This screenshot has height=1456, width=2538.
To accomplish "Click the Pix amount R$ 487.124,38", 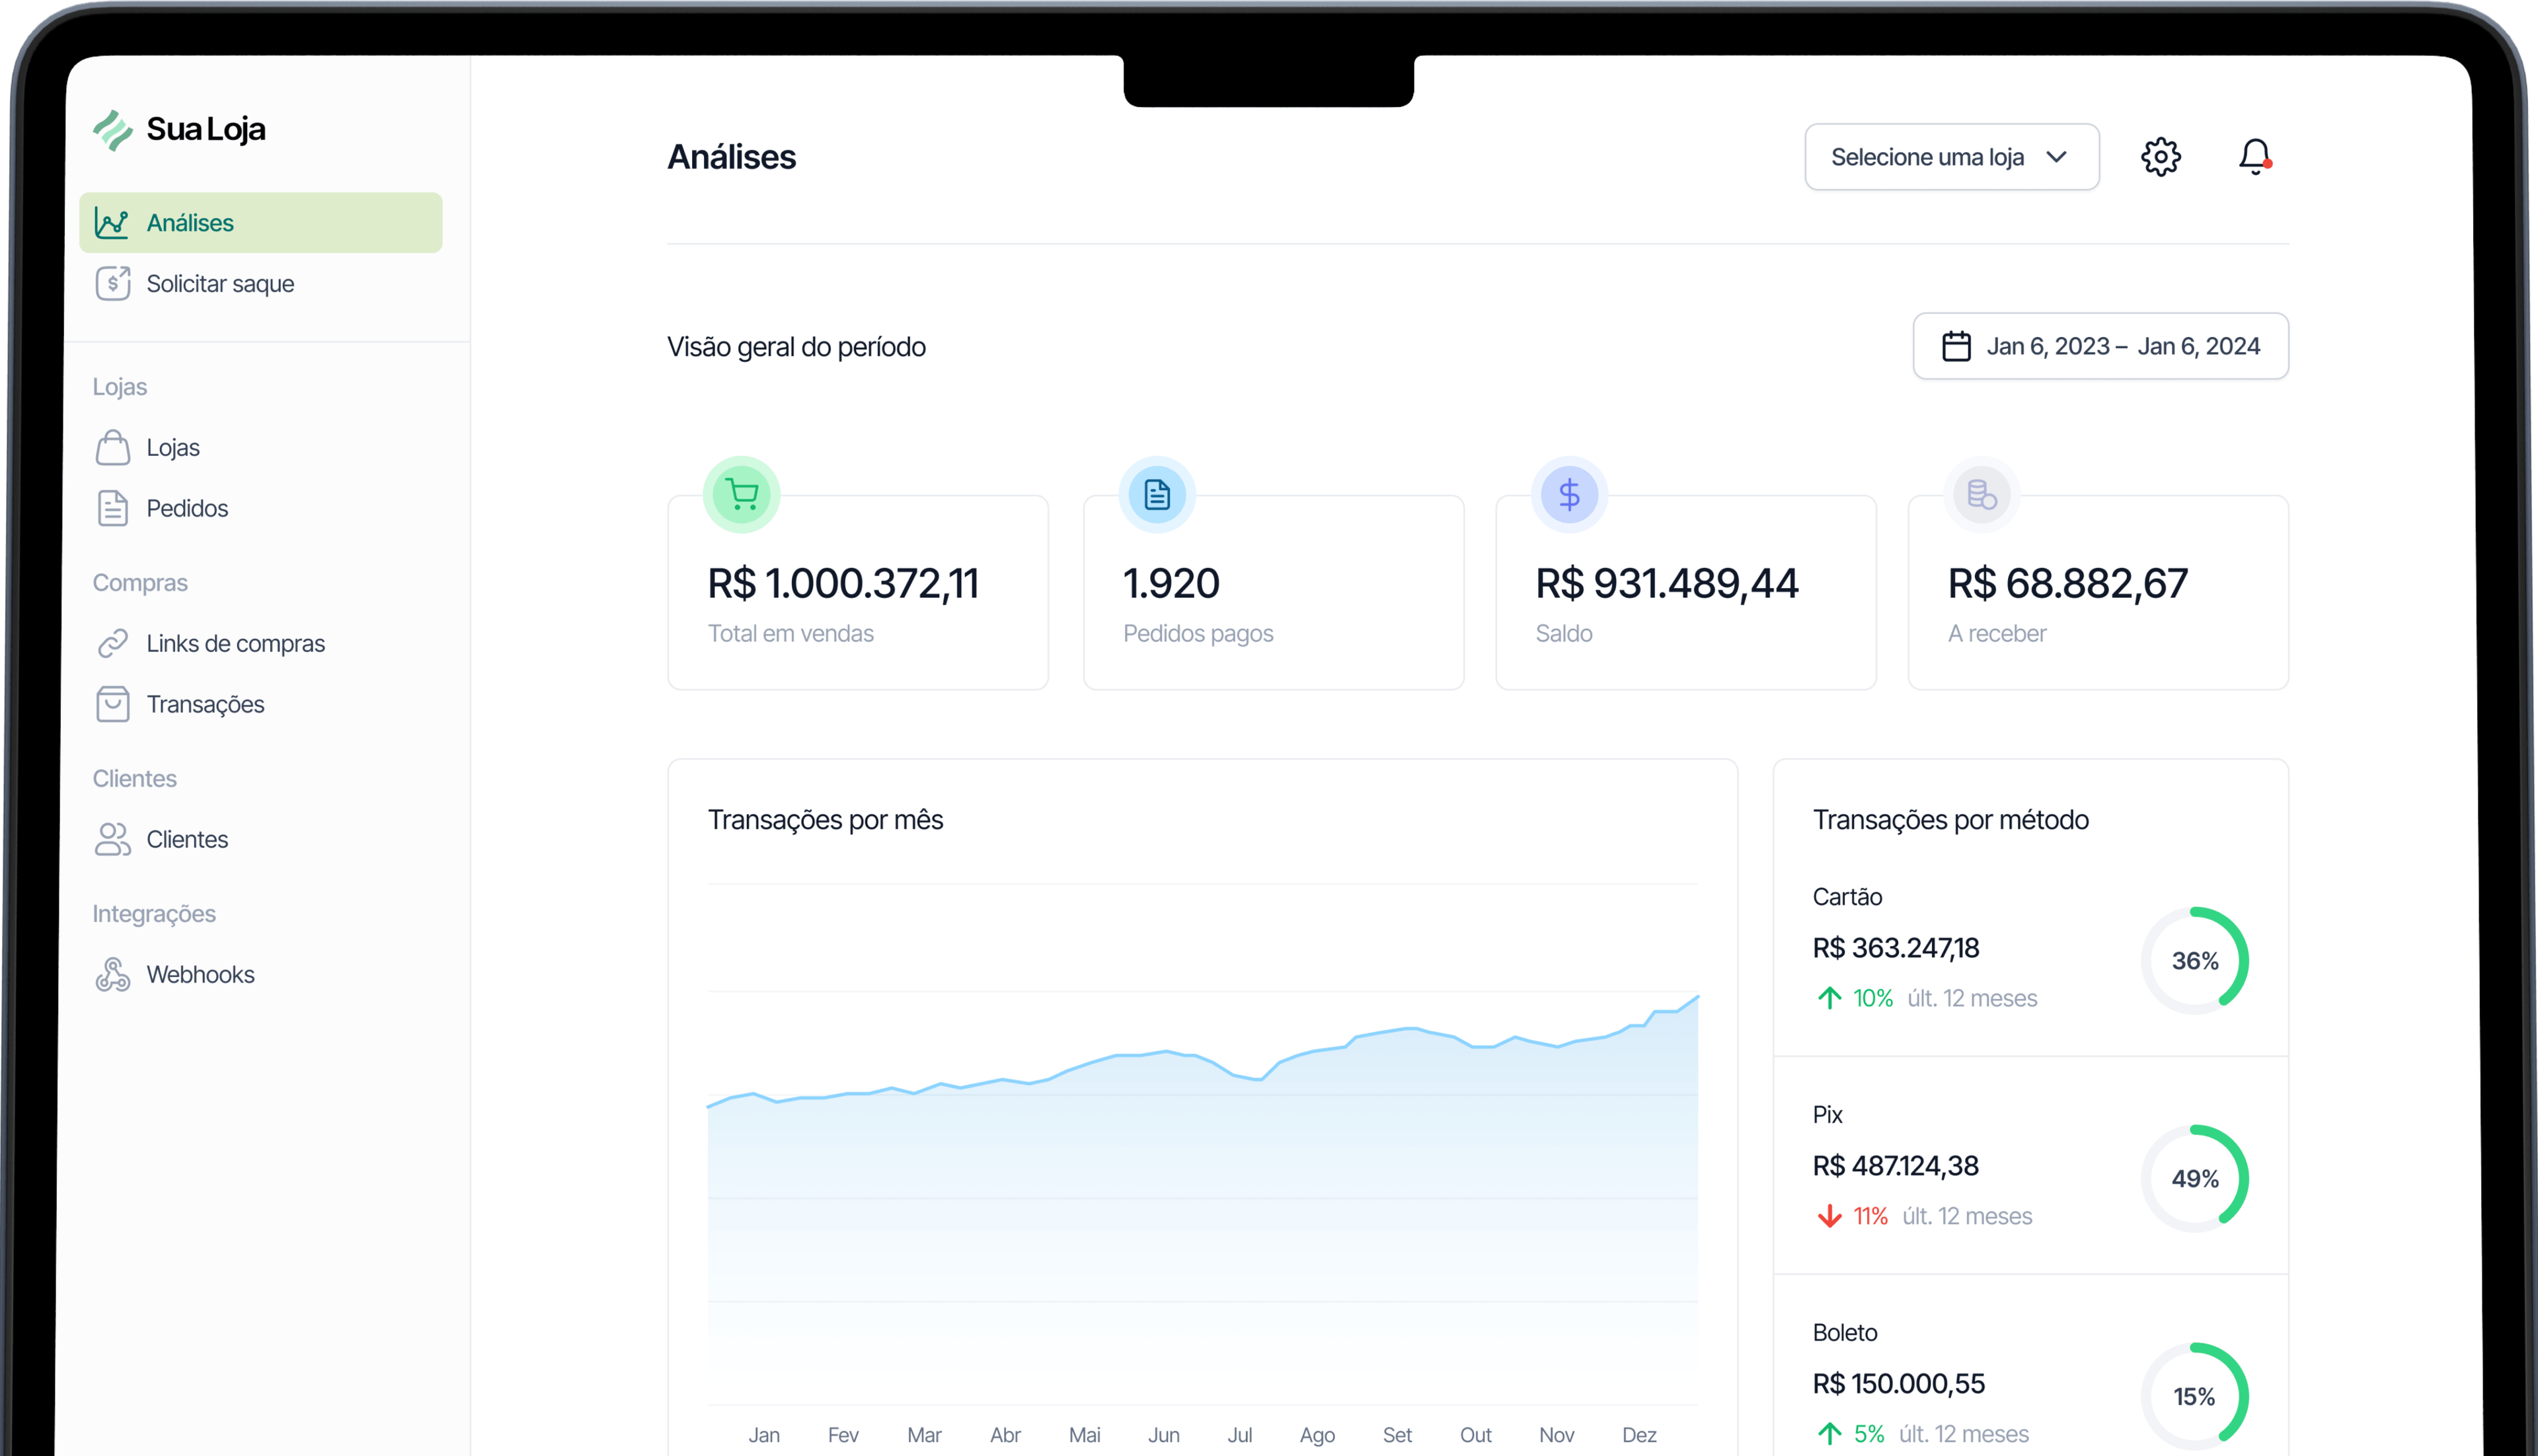I will coord(1896,1166).
